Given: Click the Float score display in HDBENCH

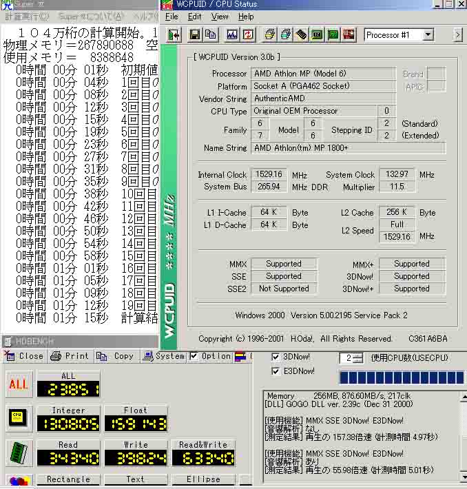Looking at the screenshot, I should click(136, 424).
